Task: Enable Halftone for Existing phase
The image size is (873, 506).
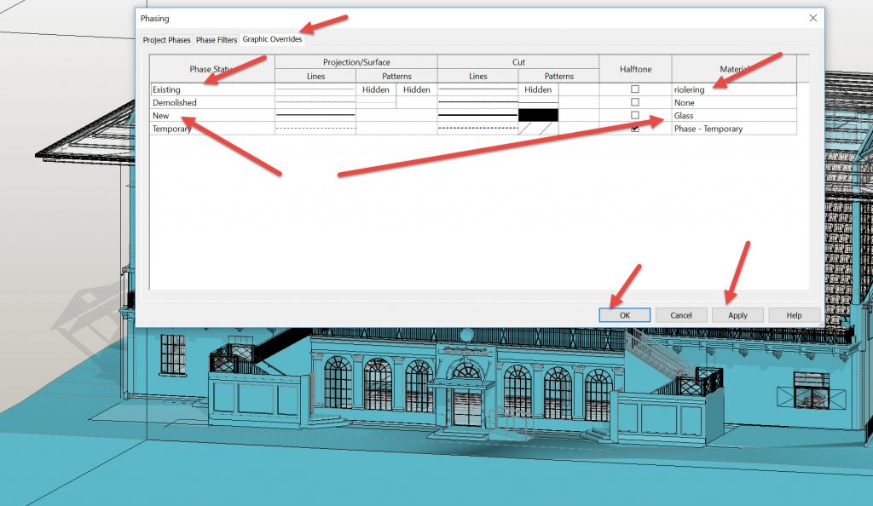Action: coord(635,89)
